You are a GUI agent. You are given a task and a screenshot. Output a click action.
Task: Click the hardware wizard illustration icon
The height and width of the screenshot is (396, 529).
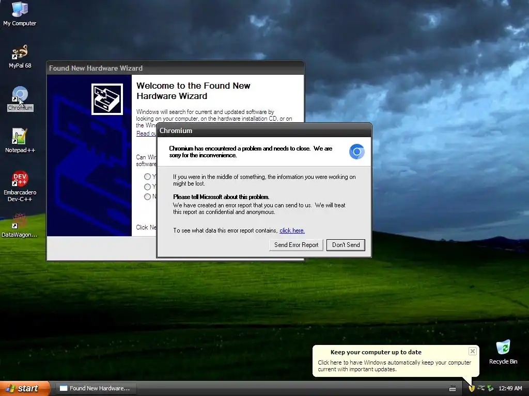coord(107,99)
